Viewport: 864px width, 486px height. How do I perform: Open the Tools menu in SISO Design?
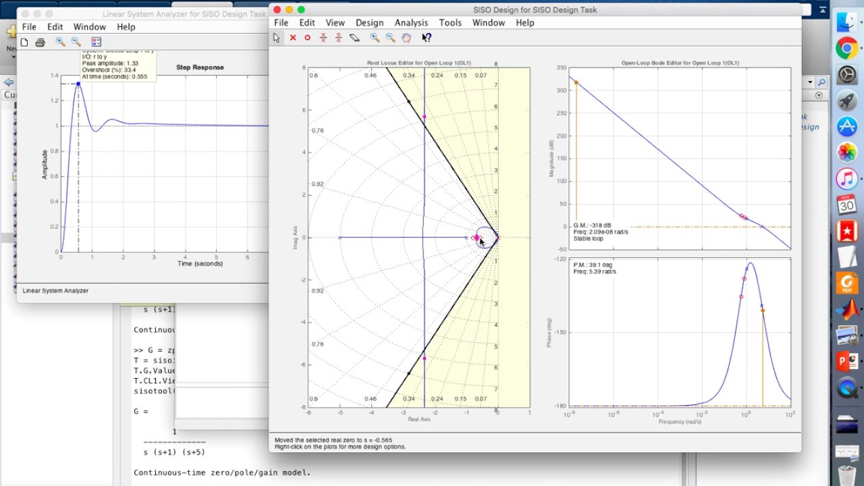pos(450,23)
